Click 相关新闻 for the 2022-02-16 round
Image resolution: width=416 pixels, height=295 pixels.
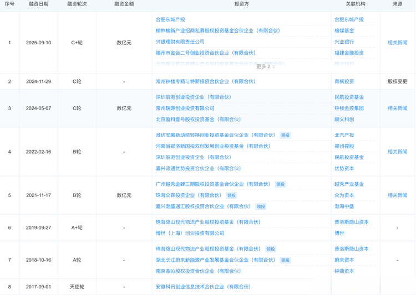point(397,152)
